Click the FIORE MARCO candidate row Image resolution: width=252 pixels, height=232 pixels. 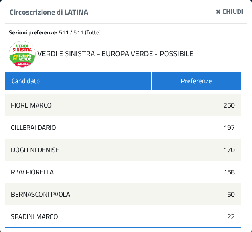[x=123, y=105]
